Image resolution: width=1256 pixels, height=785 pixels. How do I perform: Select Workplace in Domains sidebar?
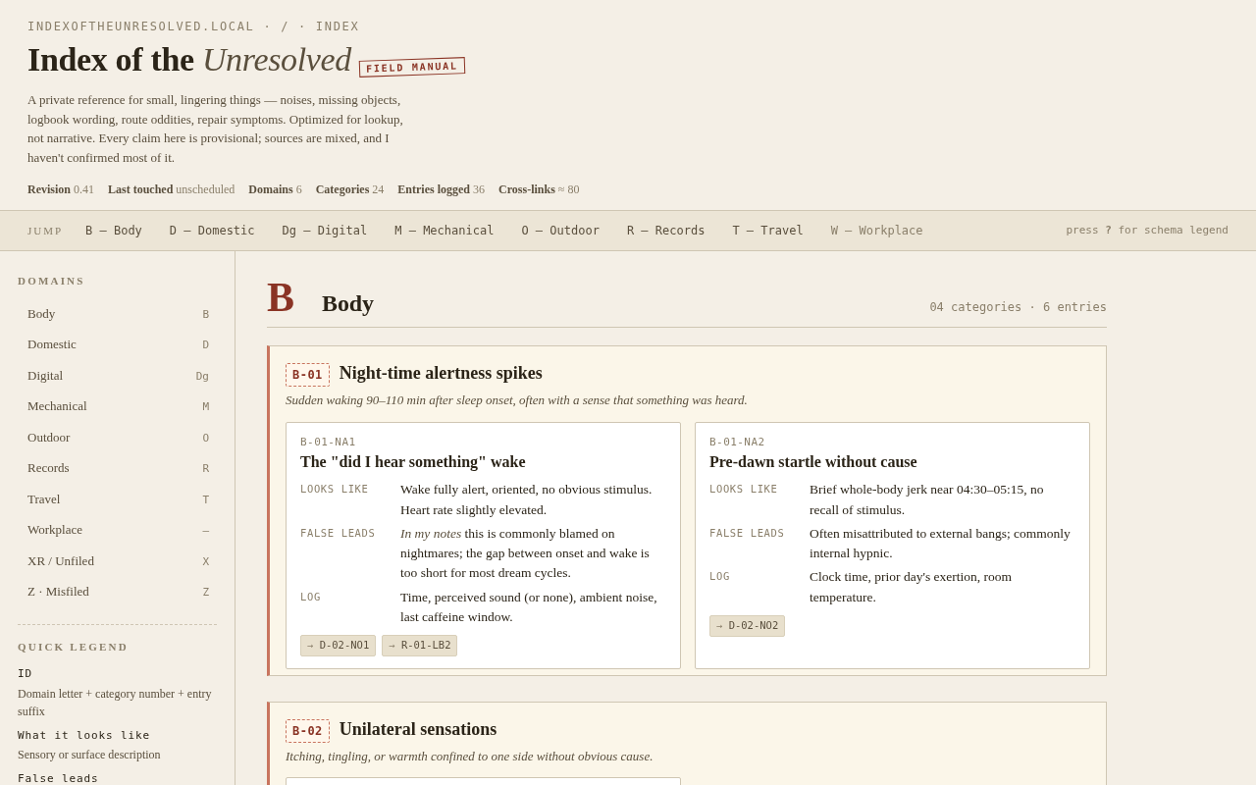point(118,530)
